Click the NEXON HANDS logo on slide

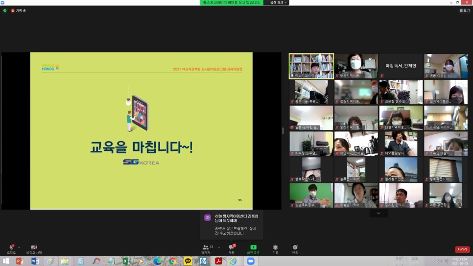[x=50, y=67]
